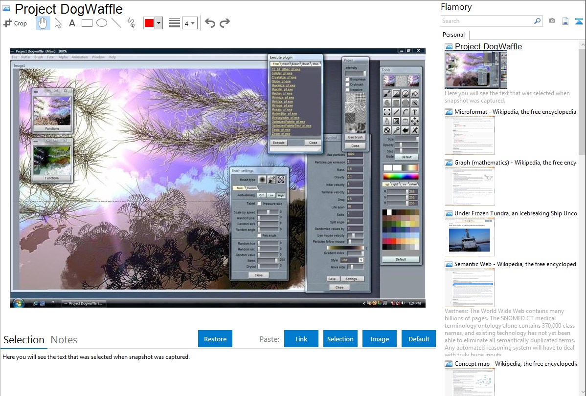Select the text T tool in Tools panel
This screenshot has width=586, height=396.
[414, 112]
